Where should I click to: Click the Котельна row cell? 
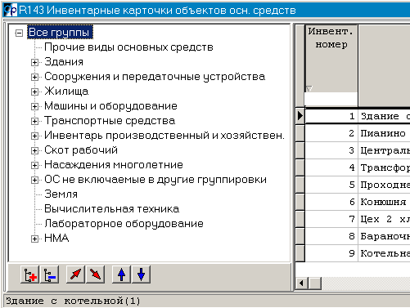[385, 253]
